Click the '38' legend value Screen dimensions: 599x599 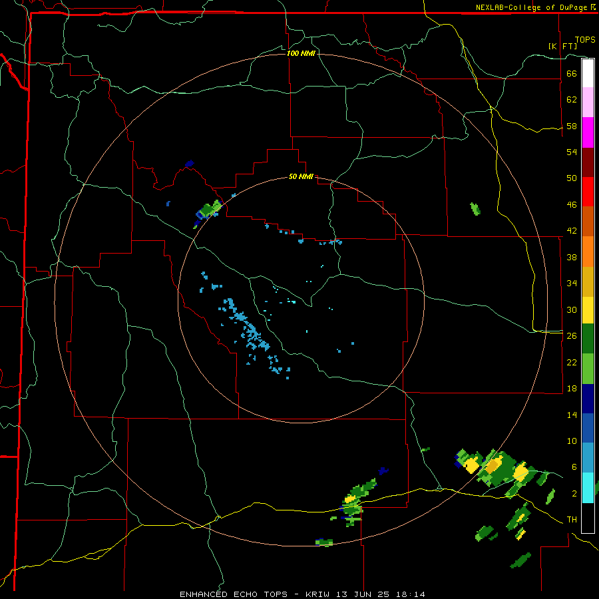pos(572,257)
